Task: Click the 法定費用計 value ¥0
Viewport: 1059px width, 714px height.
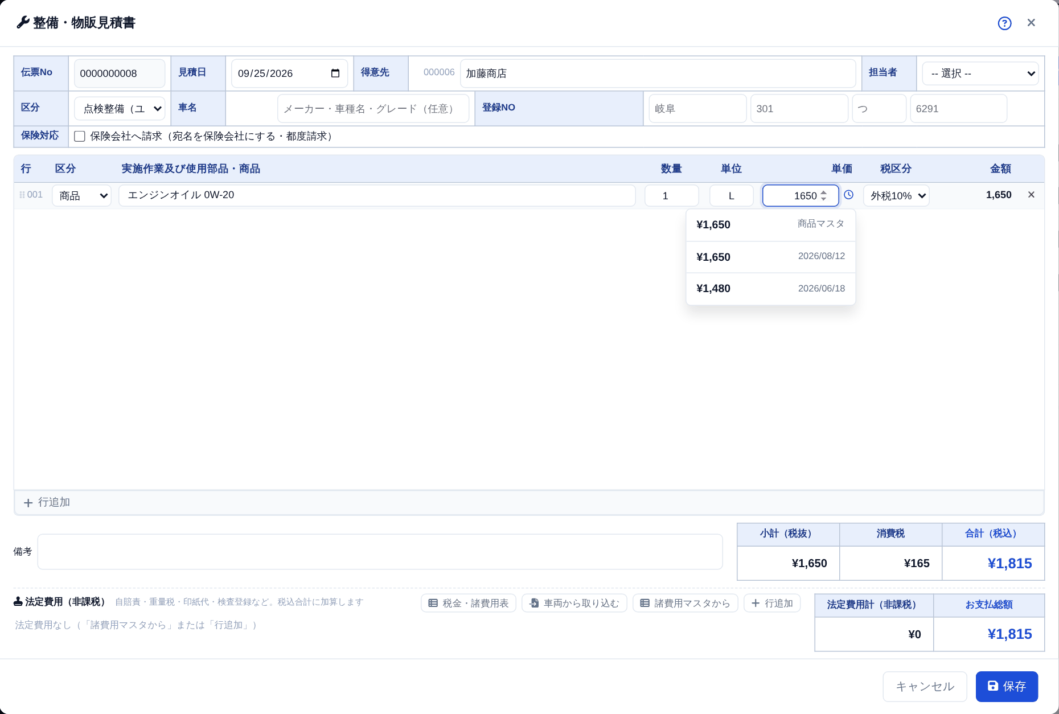Action: pos(914,634)
